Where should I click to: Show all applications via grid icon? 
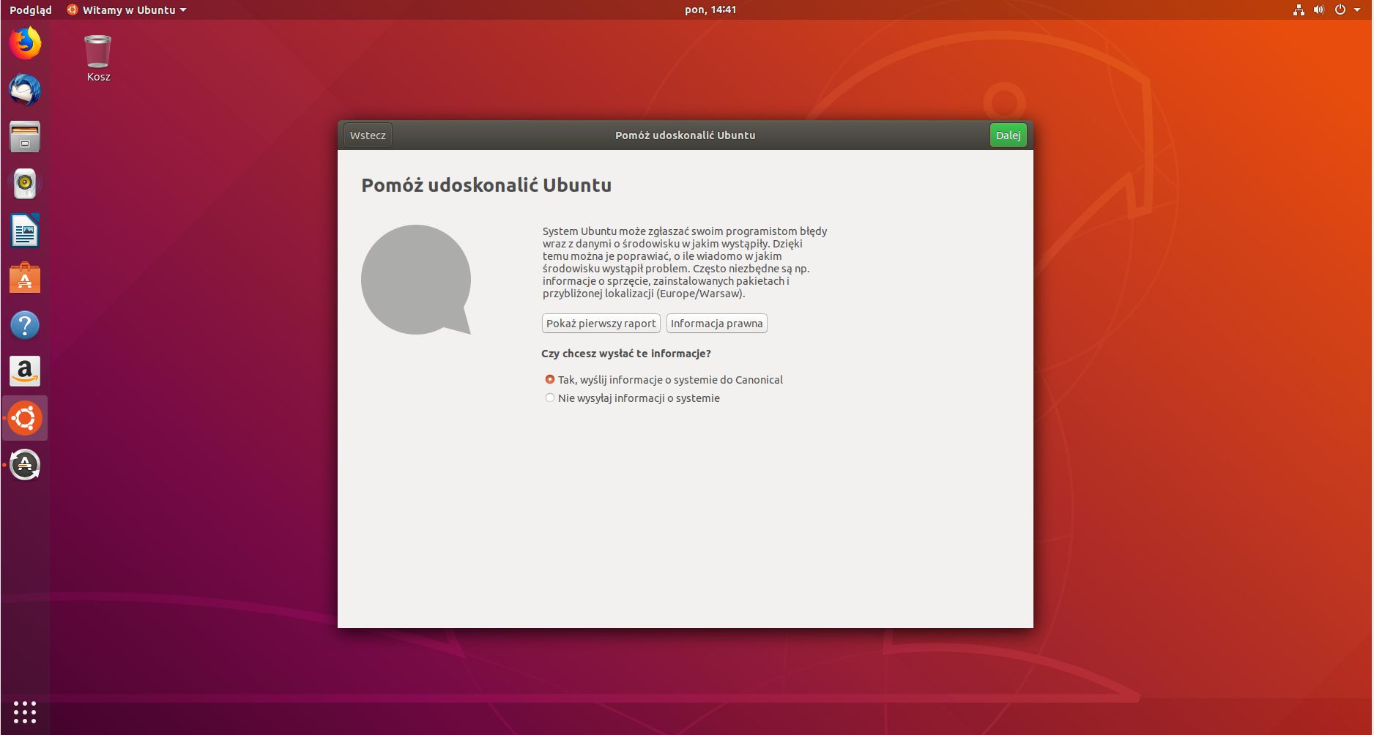coord(24,711)
